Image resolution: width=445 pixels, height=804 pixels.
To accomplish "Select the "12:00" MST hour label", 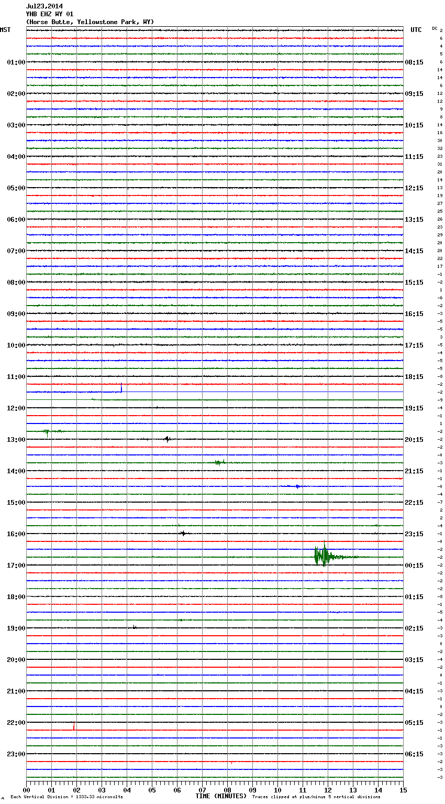I will pyautogui.click(x=16, y=408).
